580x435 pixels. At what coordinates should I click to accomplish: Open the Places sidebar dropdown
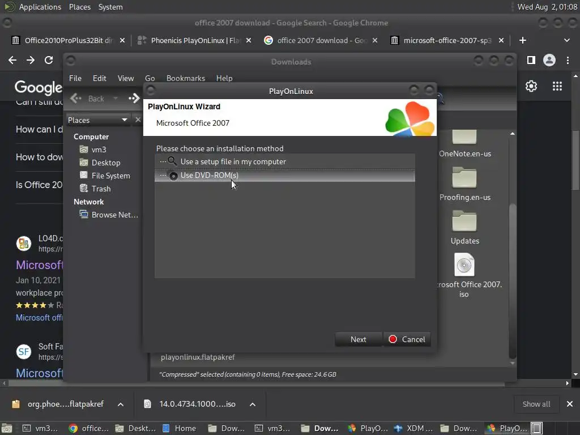tap(97, 120)
